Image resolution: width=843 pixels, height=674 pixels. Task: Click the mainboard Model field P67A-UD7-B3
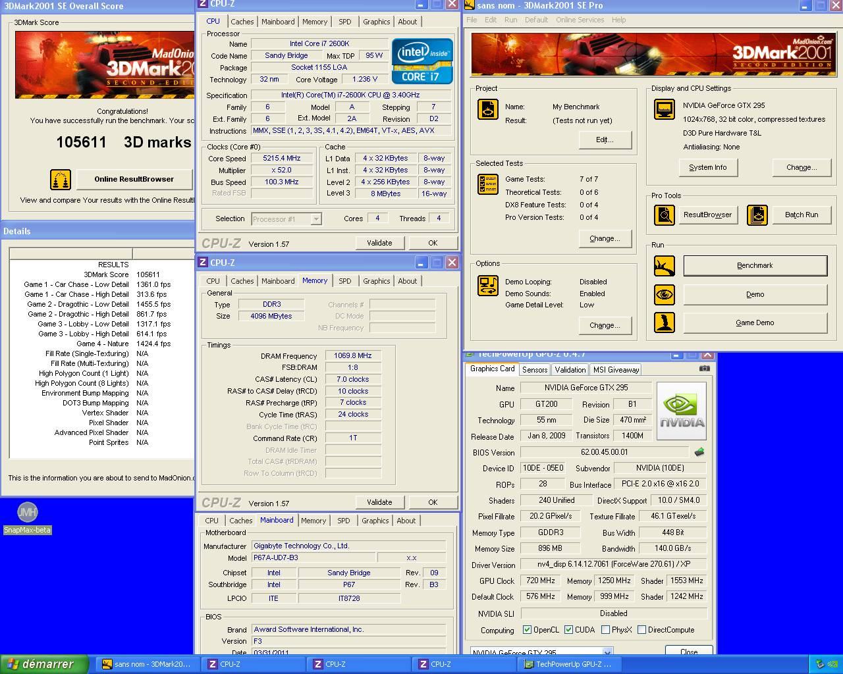(313, 557)
